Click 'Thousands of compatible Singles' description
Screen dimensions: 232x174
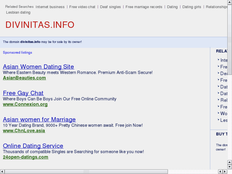coord(73,152)
